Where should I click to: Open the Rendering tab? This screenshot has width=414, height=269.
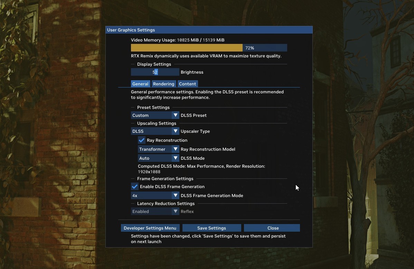[x=164, y=84]
